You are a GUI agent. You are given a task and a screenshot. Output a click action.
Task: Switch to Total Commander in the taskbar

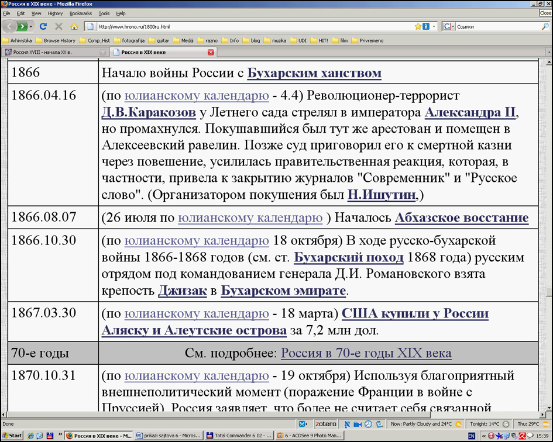pyautogui.click(x=239, y=436)
